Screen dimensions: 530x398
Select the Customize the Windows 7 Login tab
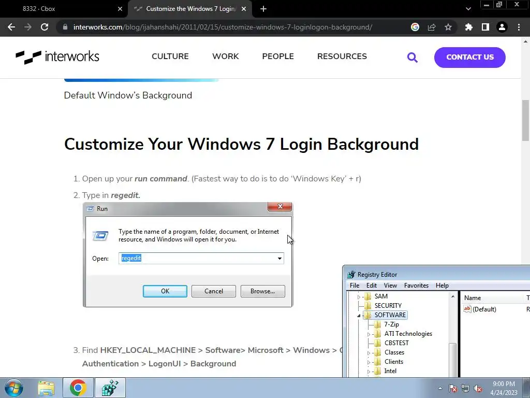tap(189, 9)
